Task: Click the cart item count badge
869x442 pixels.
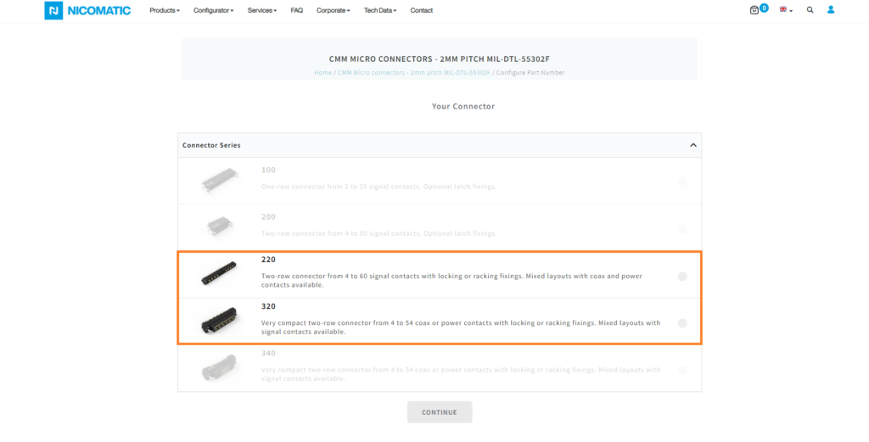Action: click(x=765, y=8)
